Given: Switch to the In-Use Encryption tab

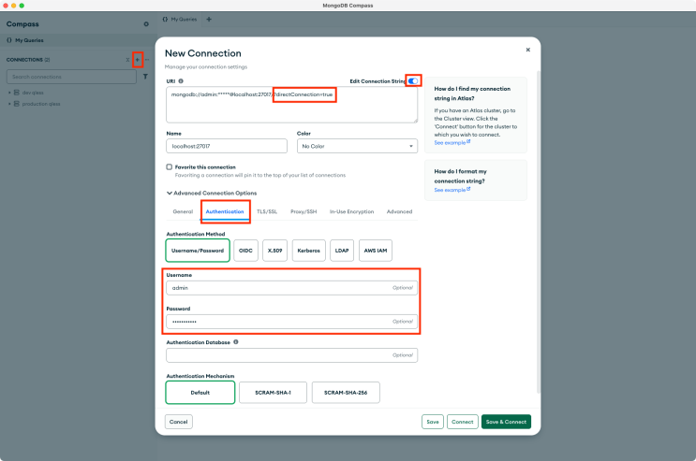Looking at the screenshot, I should point(351,211).
